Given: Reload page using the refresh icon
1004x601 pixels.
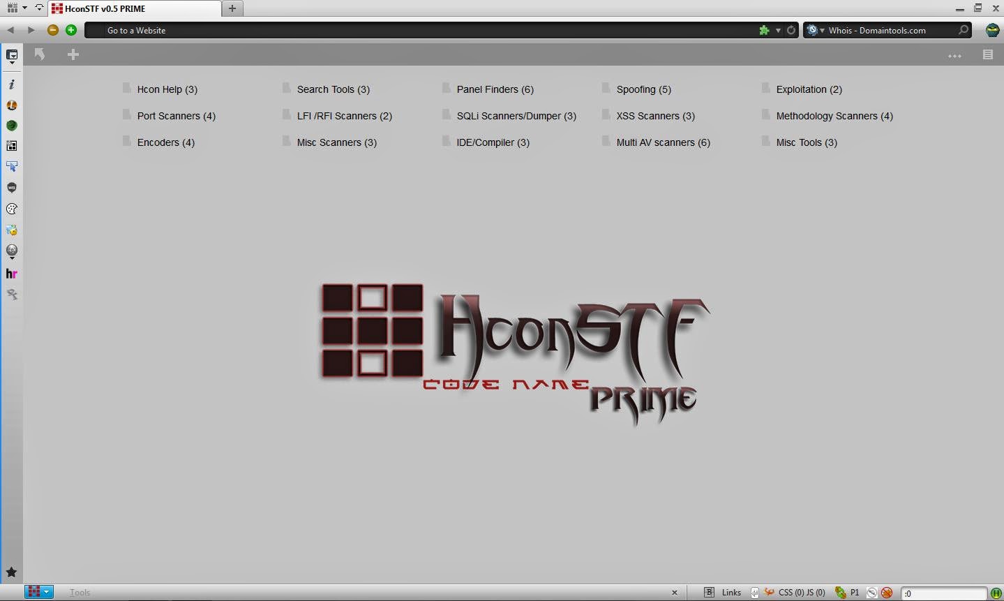Looking at the screenshot, I should click(791, 30).
